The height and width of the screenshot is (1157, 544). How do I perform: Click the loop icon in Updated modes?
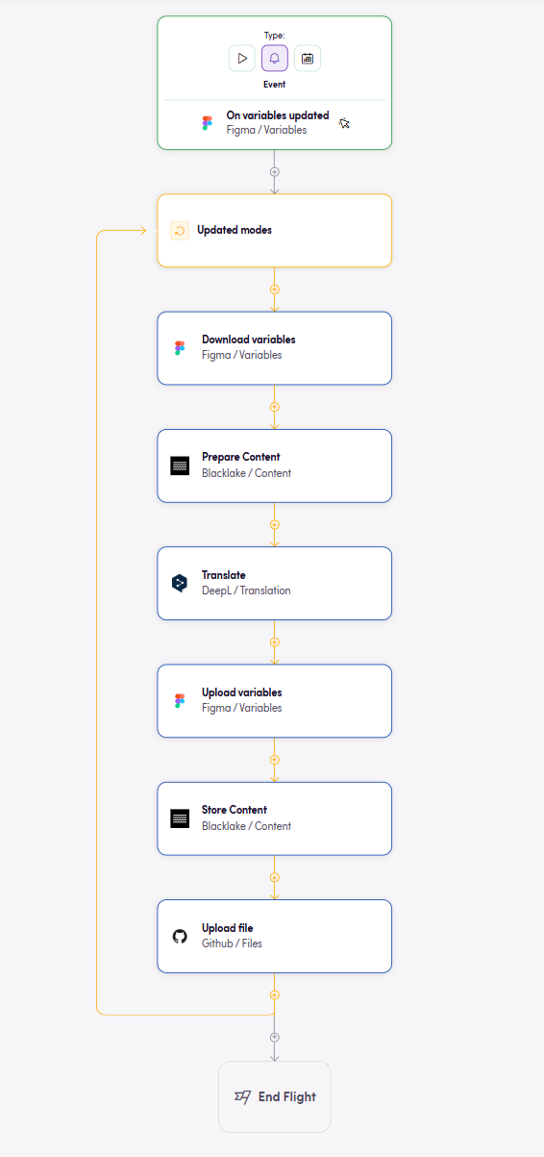click(x=180, y=230)
